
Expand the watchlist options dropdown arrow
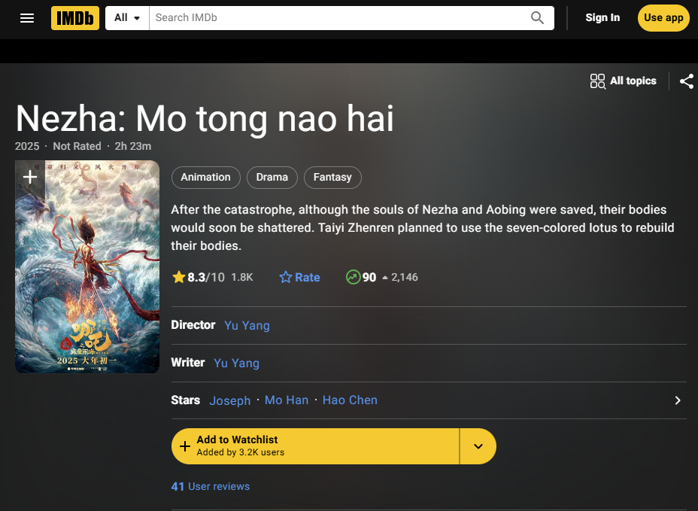point(478,446)
